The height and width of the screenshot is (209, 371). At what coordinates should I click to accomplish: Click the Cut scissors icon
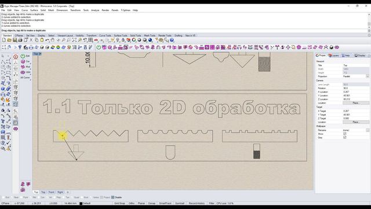[x=31, y=40]
